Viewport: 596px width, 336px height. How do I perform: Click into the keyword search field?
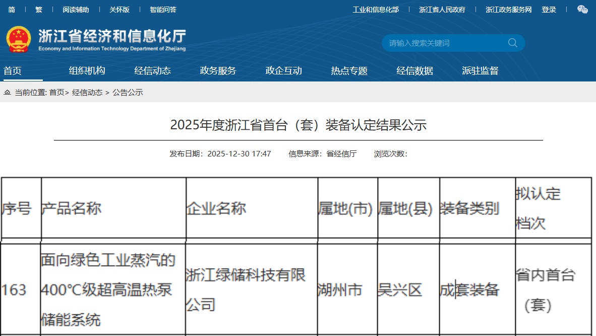click(x=444, y=43)
